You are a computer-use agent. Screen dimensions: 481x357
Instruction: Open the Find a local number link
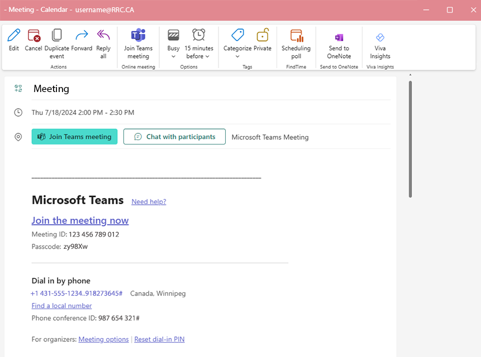(x=61, y=306)
